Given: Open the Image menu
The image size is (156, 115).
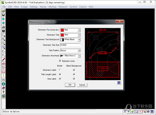Looking at the screenshot, I should pos(24,7).
